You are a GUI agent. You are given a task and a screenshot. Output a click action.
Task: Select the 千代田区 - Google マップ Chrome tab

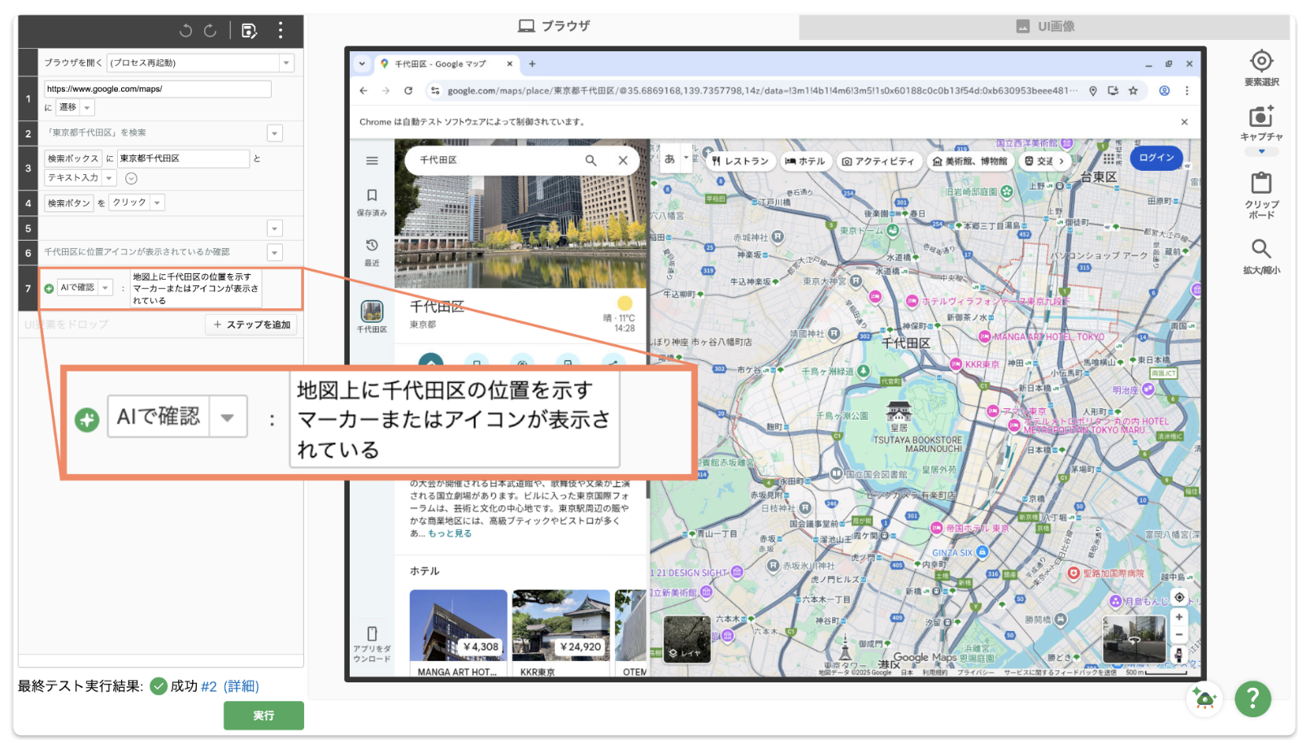[446, 63]
